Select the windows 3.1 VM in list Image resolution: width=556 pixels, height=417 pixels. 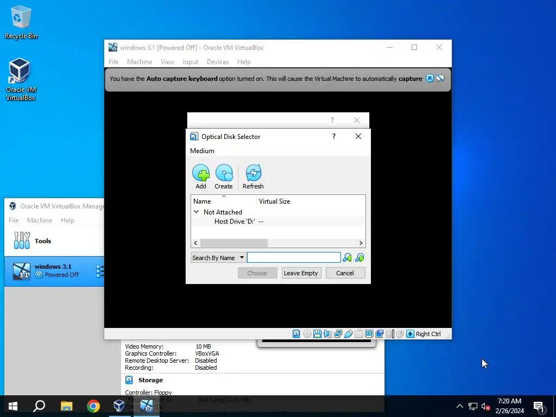click(54, 271)
